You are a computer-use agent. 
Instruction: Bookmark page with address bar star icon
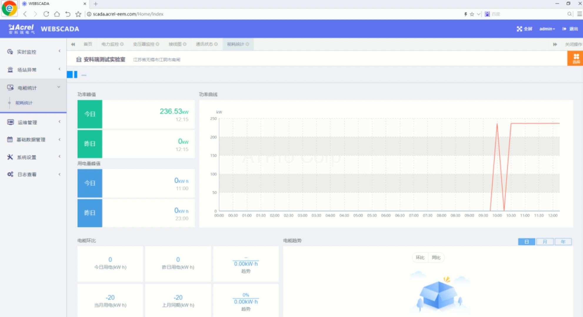point(78,14)
